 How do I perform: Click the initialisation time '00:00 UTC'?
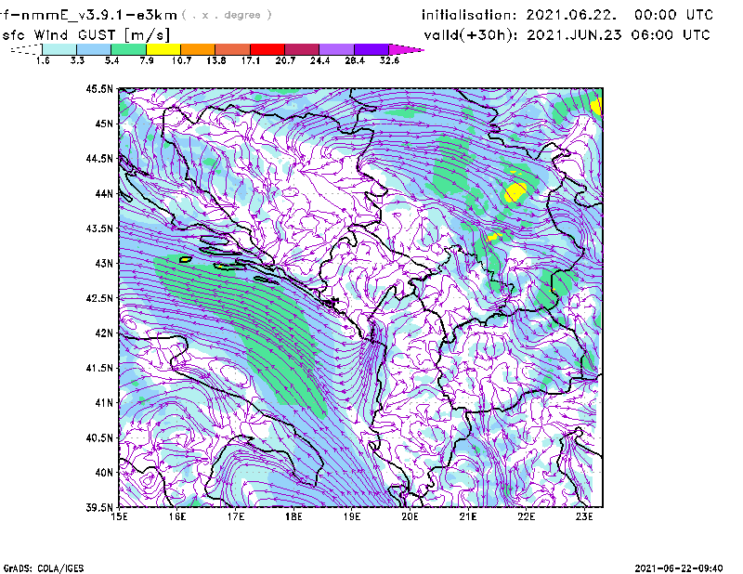click(x=674, y=15)
